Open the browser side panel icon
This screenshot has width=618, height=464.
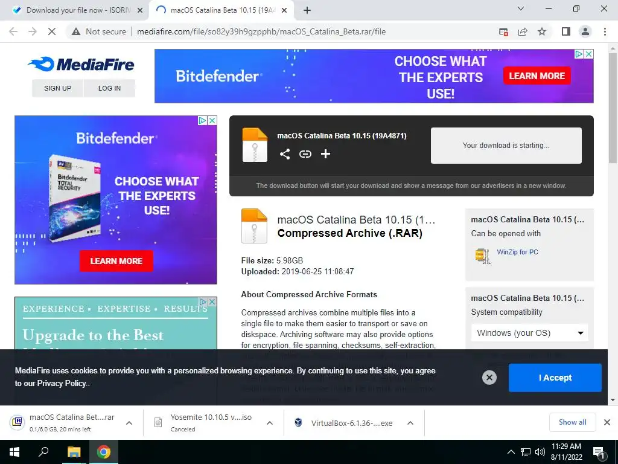(x=566, y=31)
